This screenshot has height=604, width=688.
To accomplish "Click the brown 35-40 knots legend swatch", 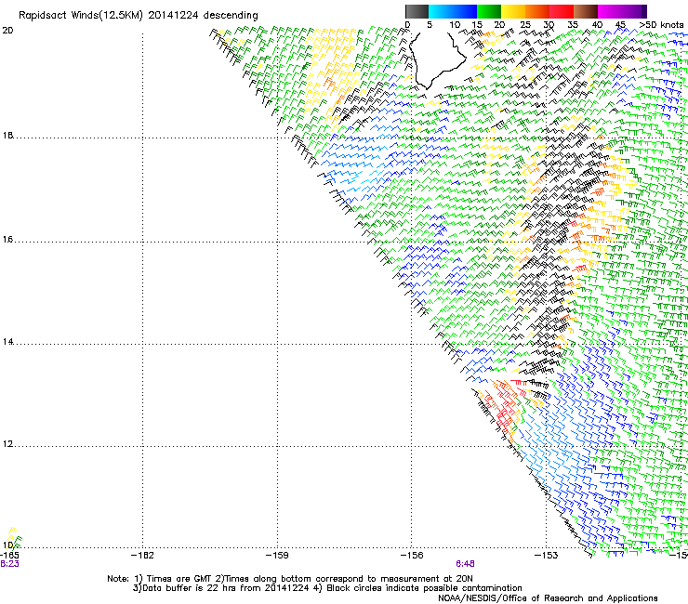I will [x=586, y=11].
